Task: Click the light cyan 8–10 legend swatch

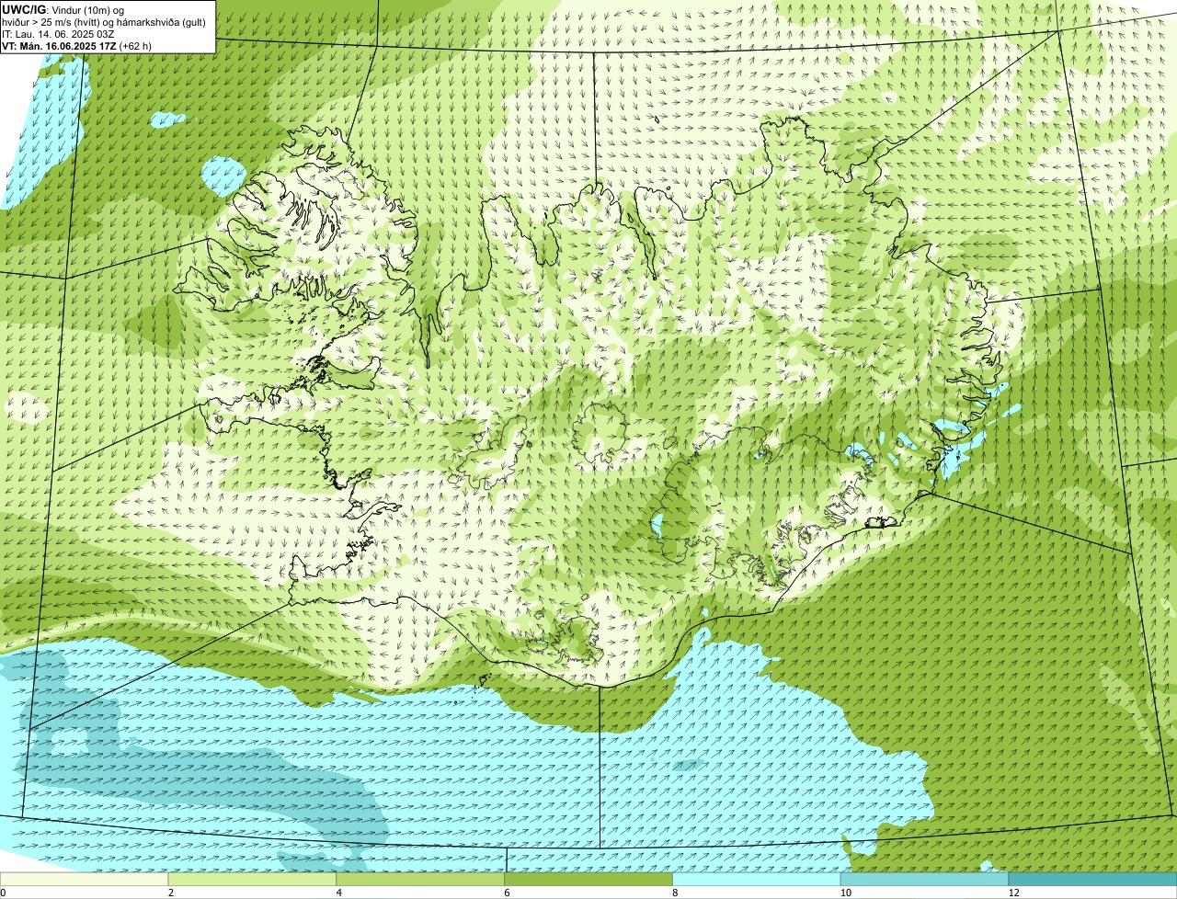Action: (x=757, y=880)
